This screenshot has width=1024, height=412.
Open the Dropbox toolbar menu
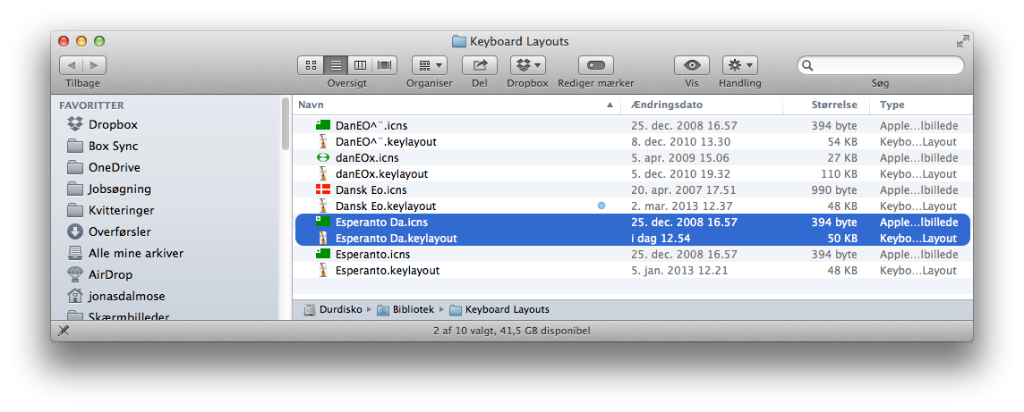pos(527,65)
